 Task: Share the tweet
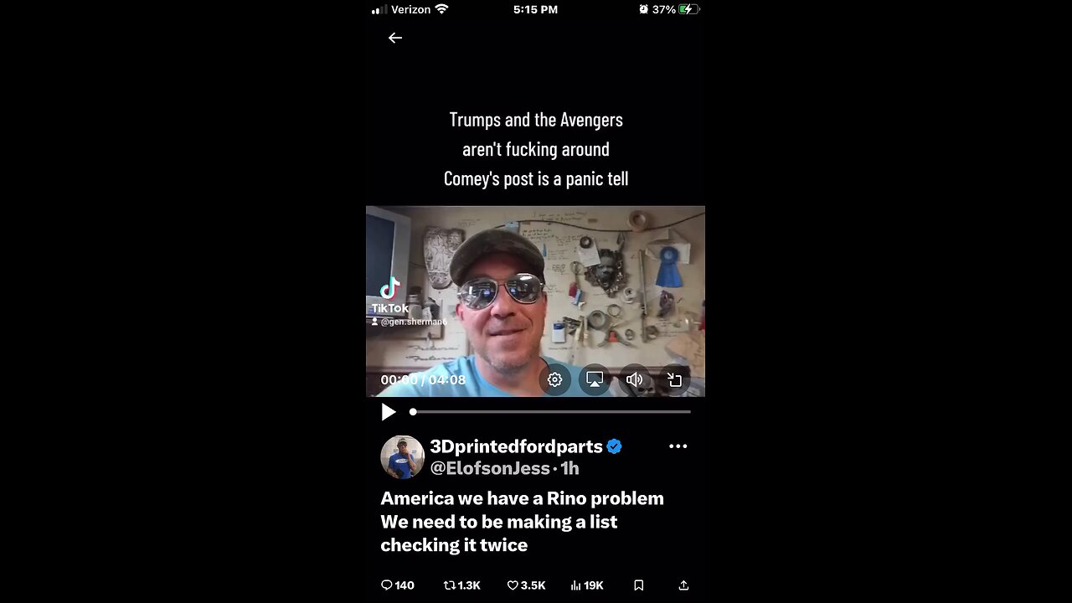[683, 585]
